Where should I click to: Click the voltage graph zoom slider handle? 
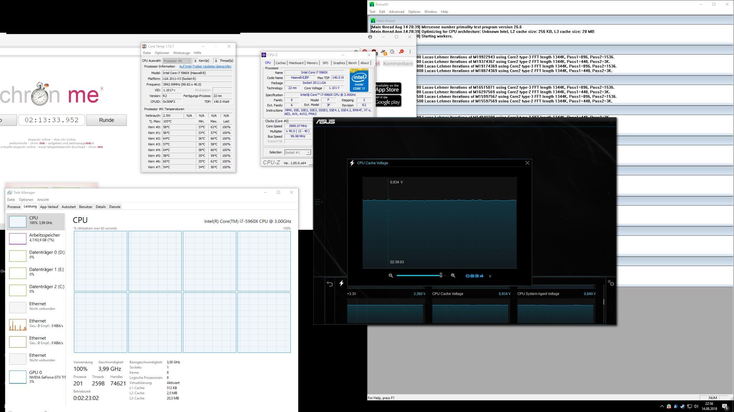tap(441, 275)
